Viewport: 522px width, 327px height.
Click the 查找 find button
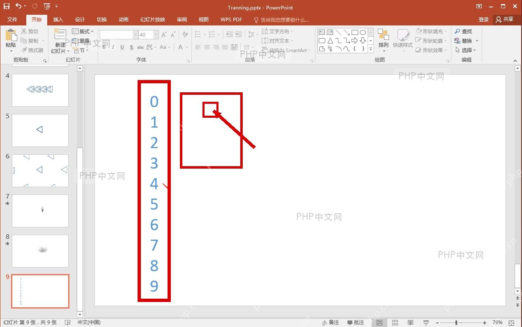coord(463,31)
